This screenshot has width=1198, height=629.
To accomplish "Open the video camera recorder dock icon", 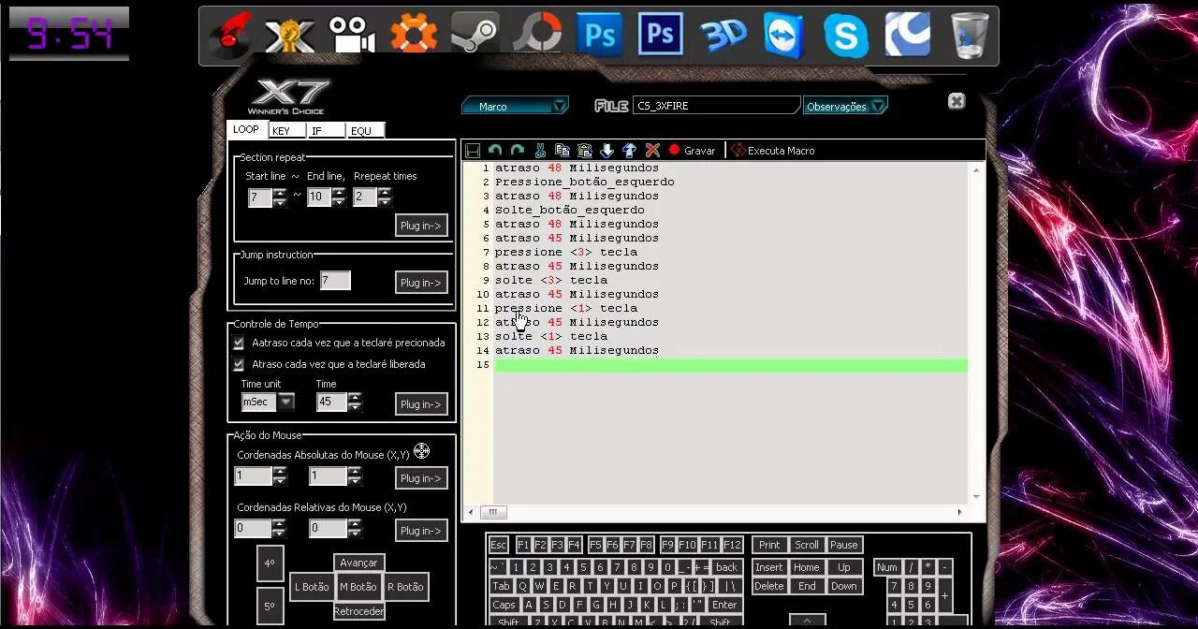I will 352,36.
